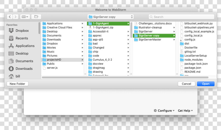Select Changed folder

point(108,48)
